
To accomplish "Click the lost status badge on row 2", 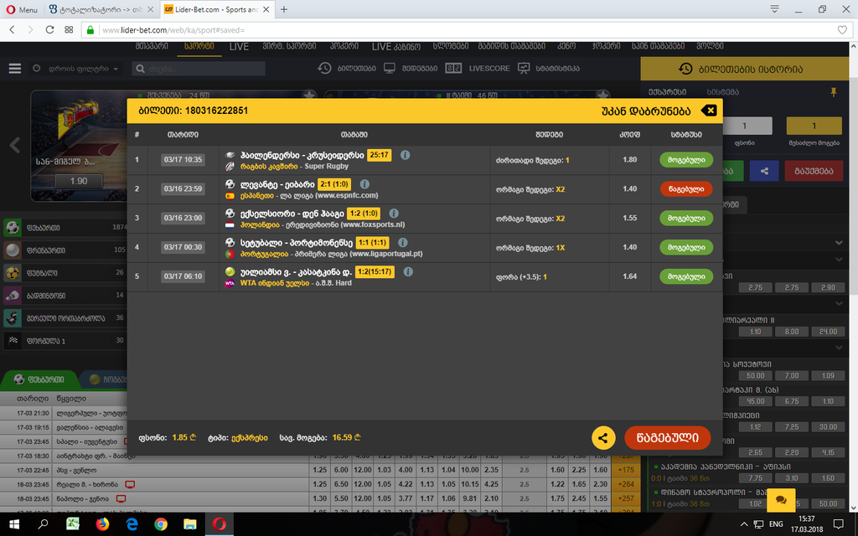I will tap(686, 189).
